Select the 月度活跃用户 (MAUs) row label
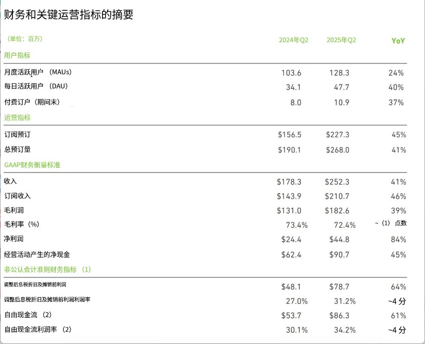Screen dimensions: 425x344 coord(37,73)
